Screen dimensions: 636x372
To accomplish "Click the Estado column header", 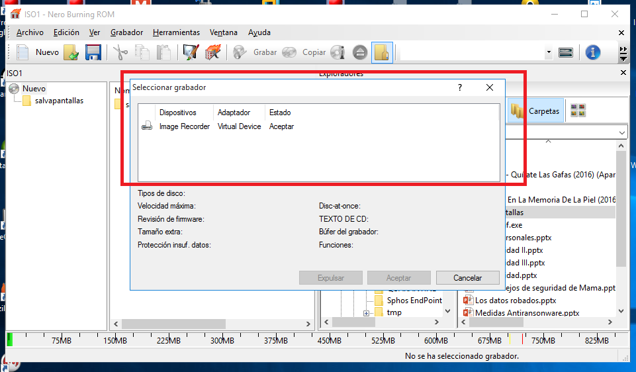I will coord(280,113).
